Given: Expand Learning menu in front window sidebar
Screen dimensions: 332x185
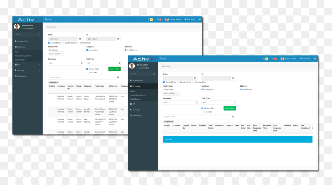Looking at the screenshot, I should [143, 110].
